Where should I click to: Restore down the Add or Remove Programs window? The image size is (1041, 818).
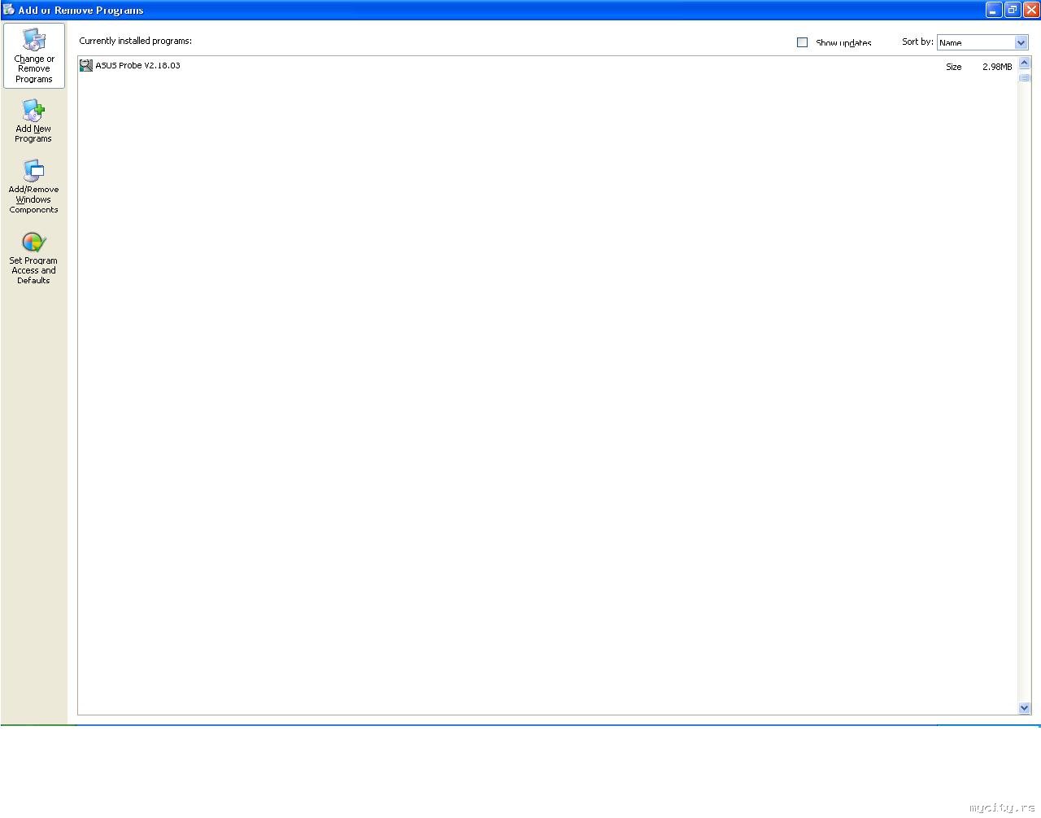pos(1013,10)
